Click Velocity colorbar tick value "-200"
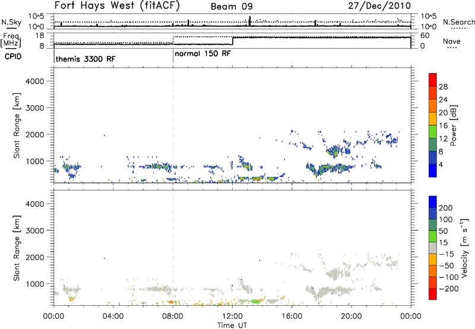The width and height of the screenshot is (475, 329). click(448, 289)
